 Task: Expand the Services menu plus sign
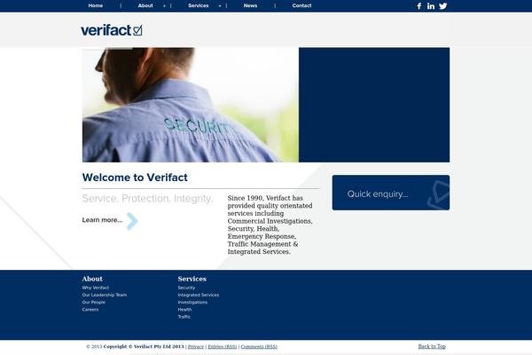pyautogui.click(x=220, y=6)
